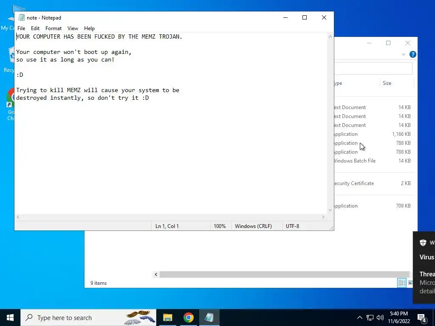Open the Windows Start menu
Viewport: 435px width, 326px height.
(x=10, y=318)
